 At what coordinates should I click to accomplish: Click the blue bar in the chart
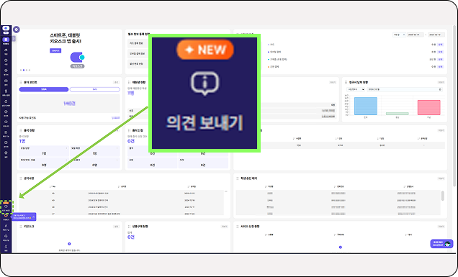366,106
